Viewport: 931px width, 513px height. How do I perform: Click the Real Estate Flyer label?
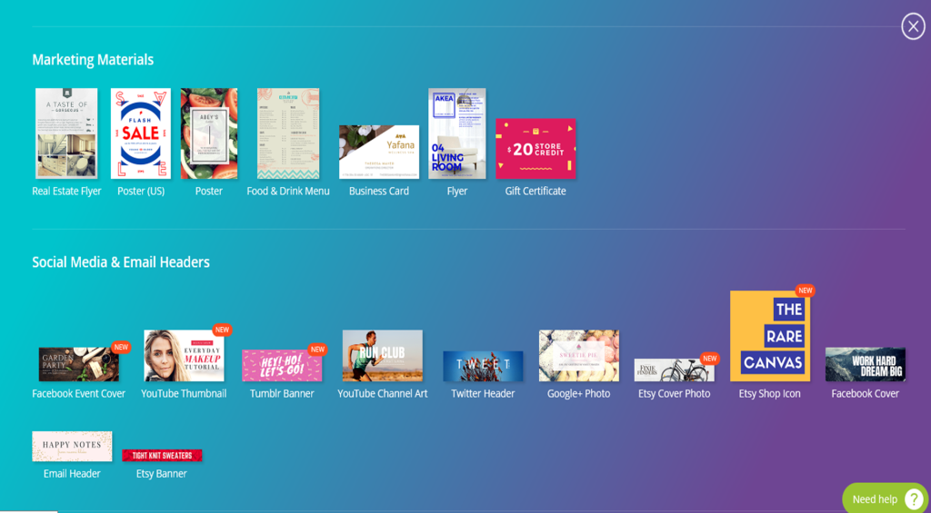click(66, 191)
